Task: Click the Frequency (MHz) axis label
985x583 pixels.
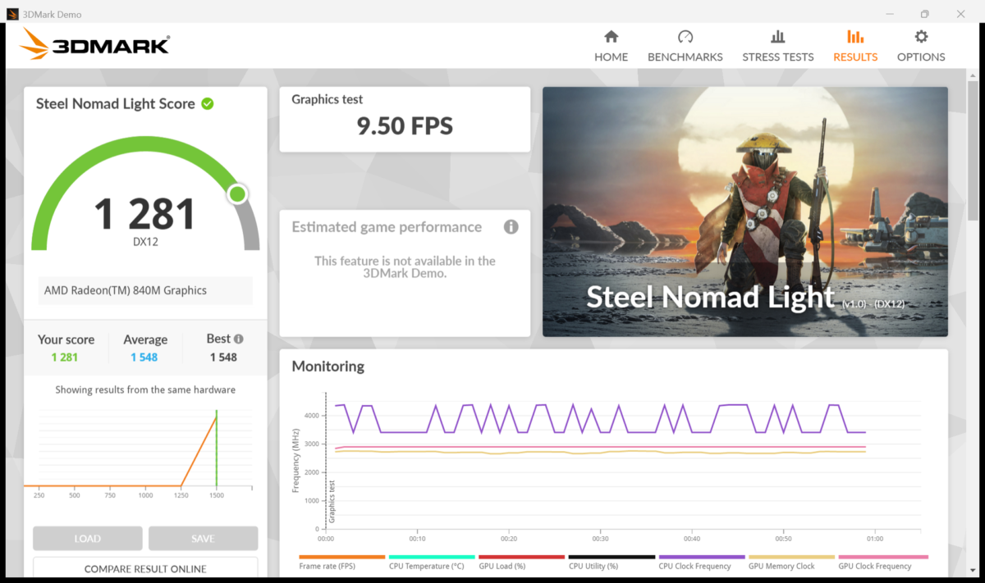Action: click(x=295, y=460)
